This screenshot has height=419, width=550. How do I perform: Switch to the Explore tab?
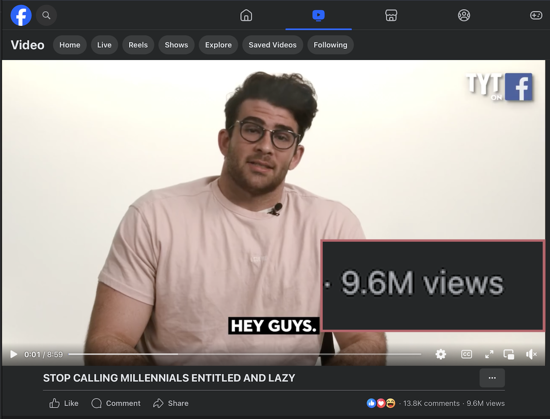(x=218, y=45)
